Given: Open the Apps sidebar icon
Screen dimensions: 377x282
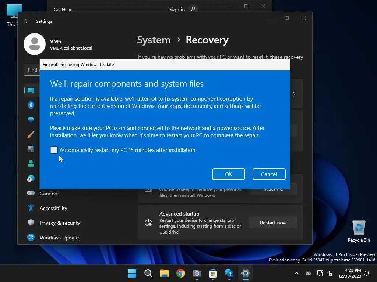Looking at the screenshot, I should 31,149.
